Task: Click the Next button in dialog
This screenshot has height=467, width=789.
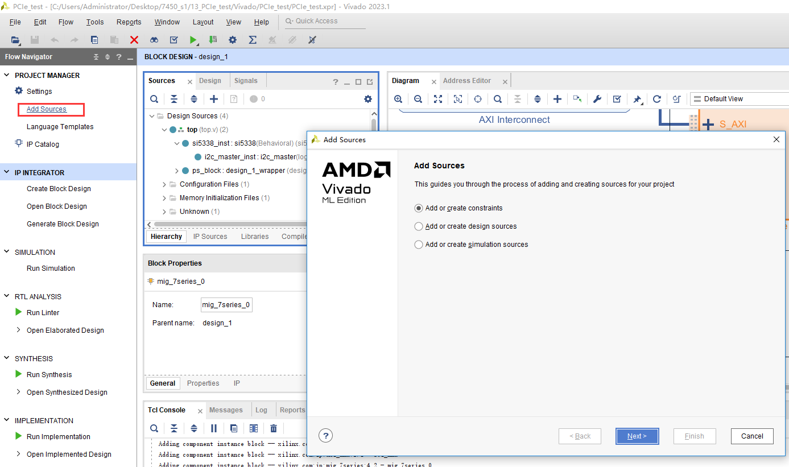Action: [637, 436]
